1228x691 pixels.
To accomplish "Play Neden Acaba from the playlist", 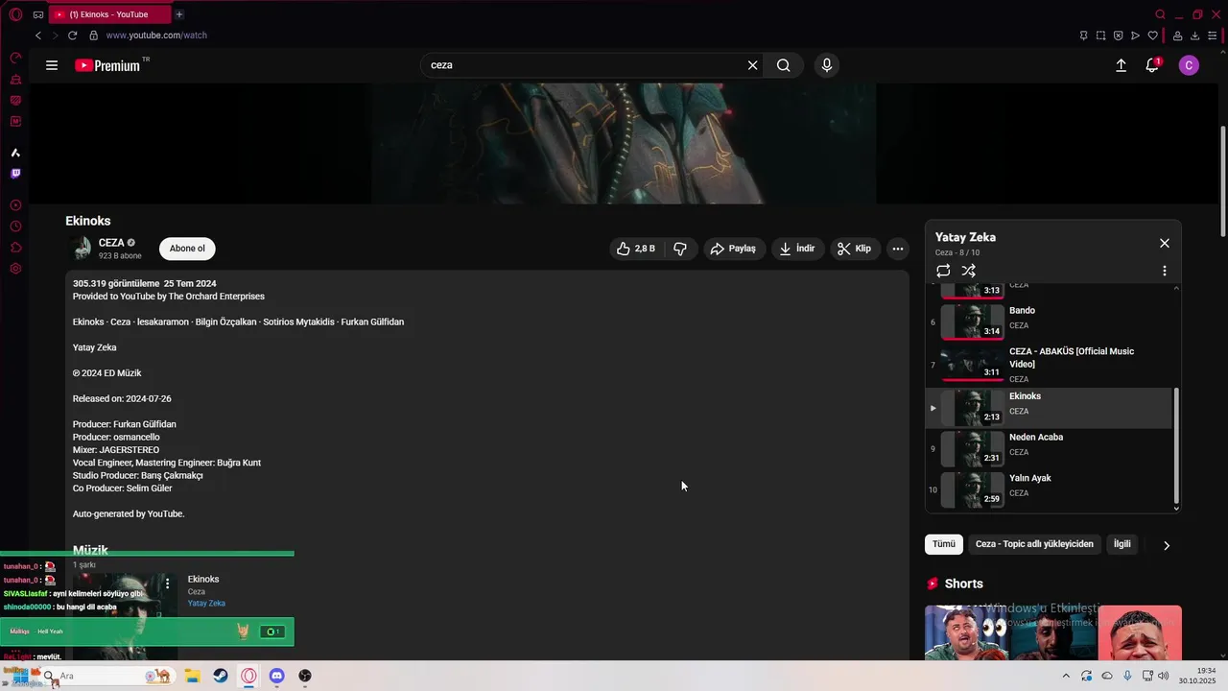I will click(x=1049, y=449).
